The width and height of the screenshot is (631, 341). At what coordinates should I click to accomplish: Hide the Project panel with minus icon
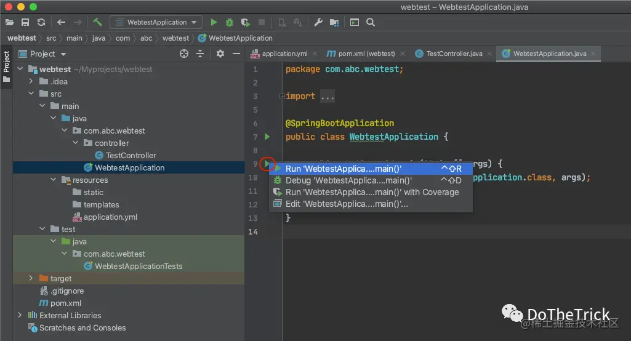click(x=236, y=54)
